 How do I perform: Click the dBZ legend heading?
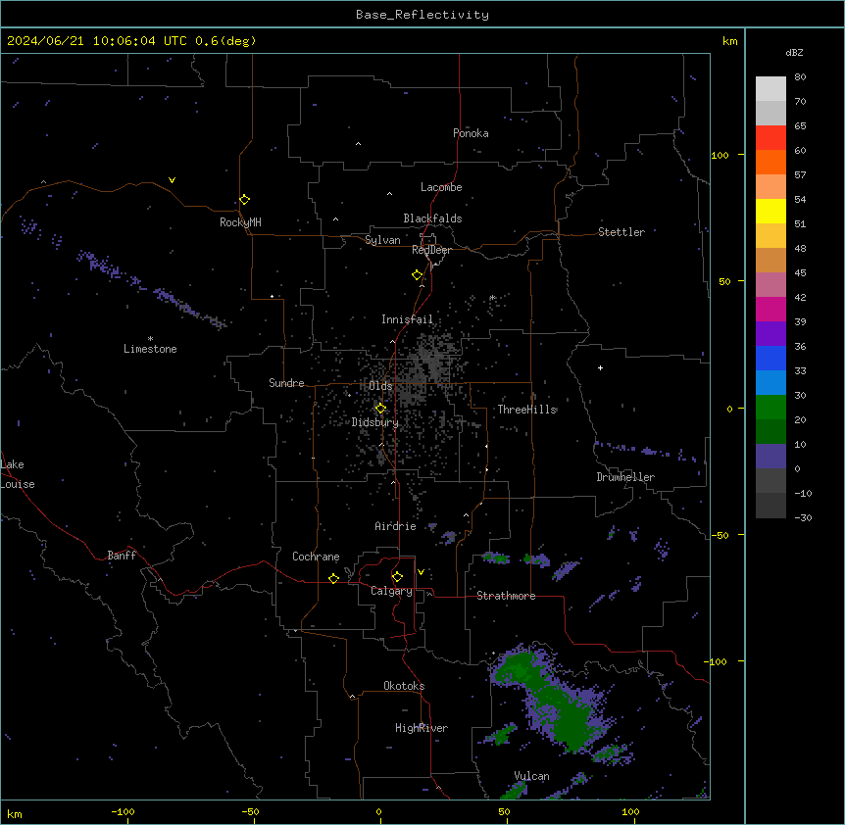click(x=794, y=53)
